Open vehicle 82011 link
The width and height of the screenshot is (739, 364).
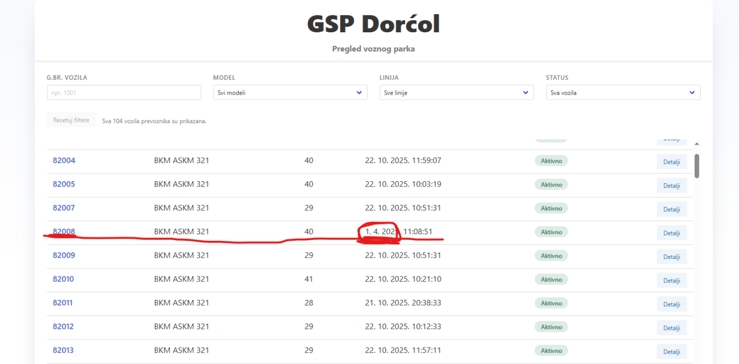pos(63,303)
